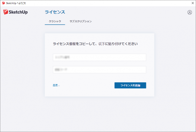Viewport: 196px width, 132px height.
Task: Open the user account profile icon
Action: [189, 12]
